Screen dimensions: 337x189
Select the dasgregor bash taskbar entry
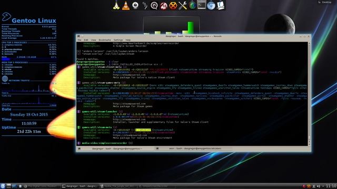point(80,186)
